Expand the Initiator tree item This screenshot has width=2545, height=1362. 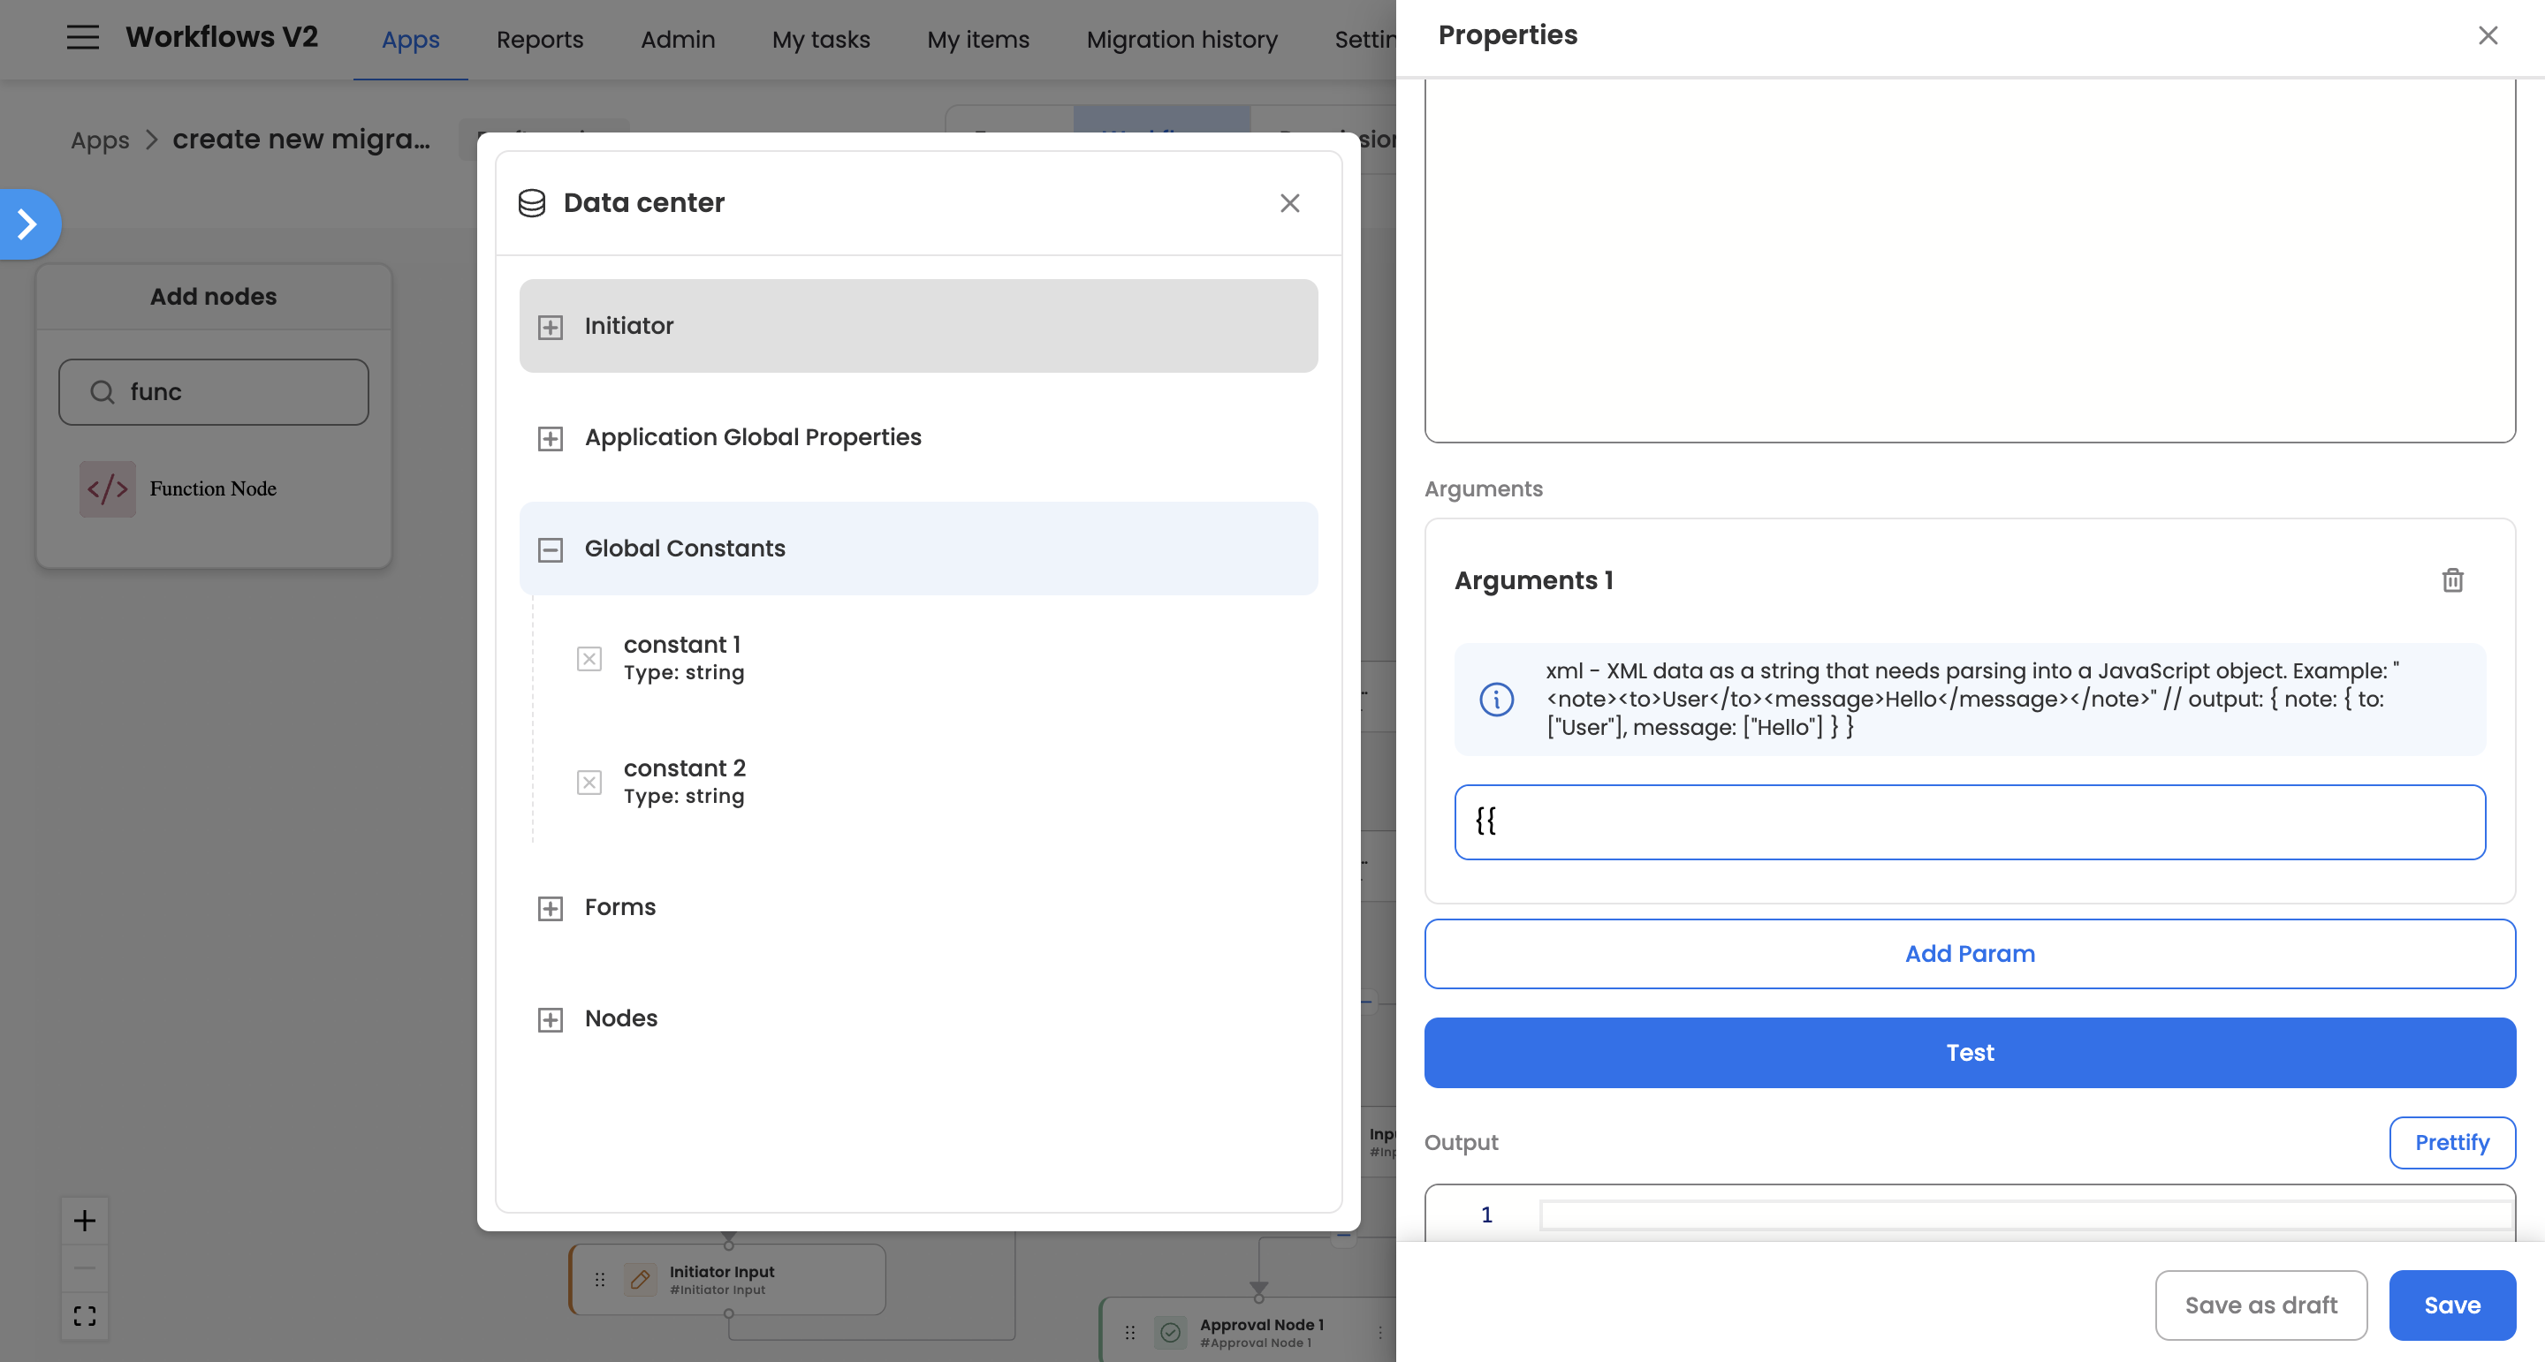pos(551,327)
